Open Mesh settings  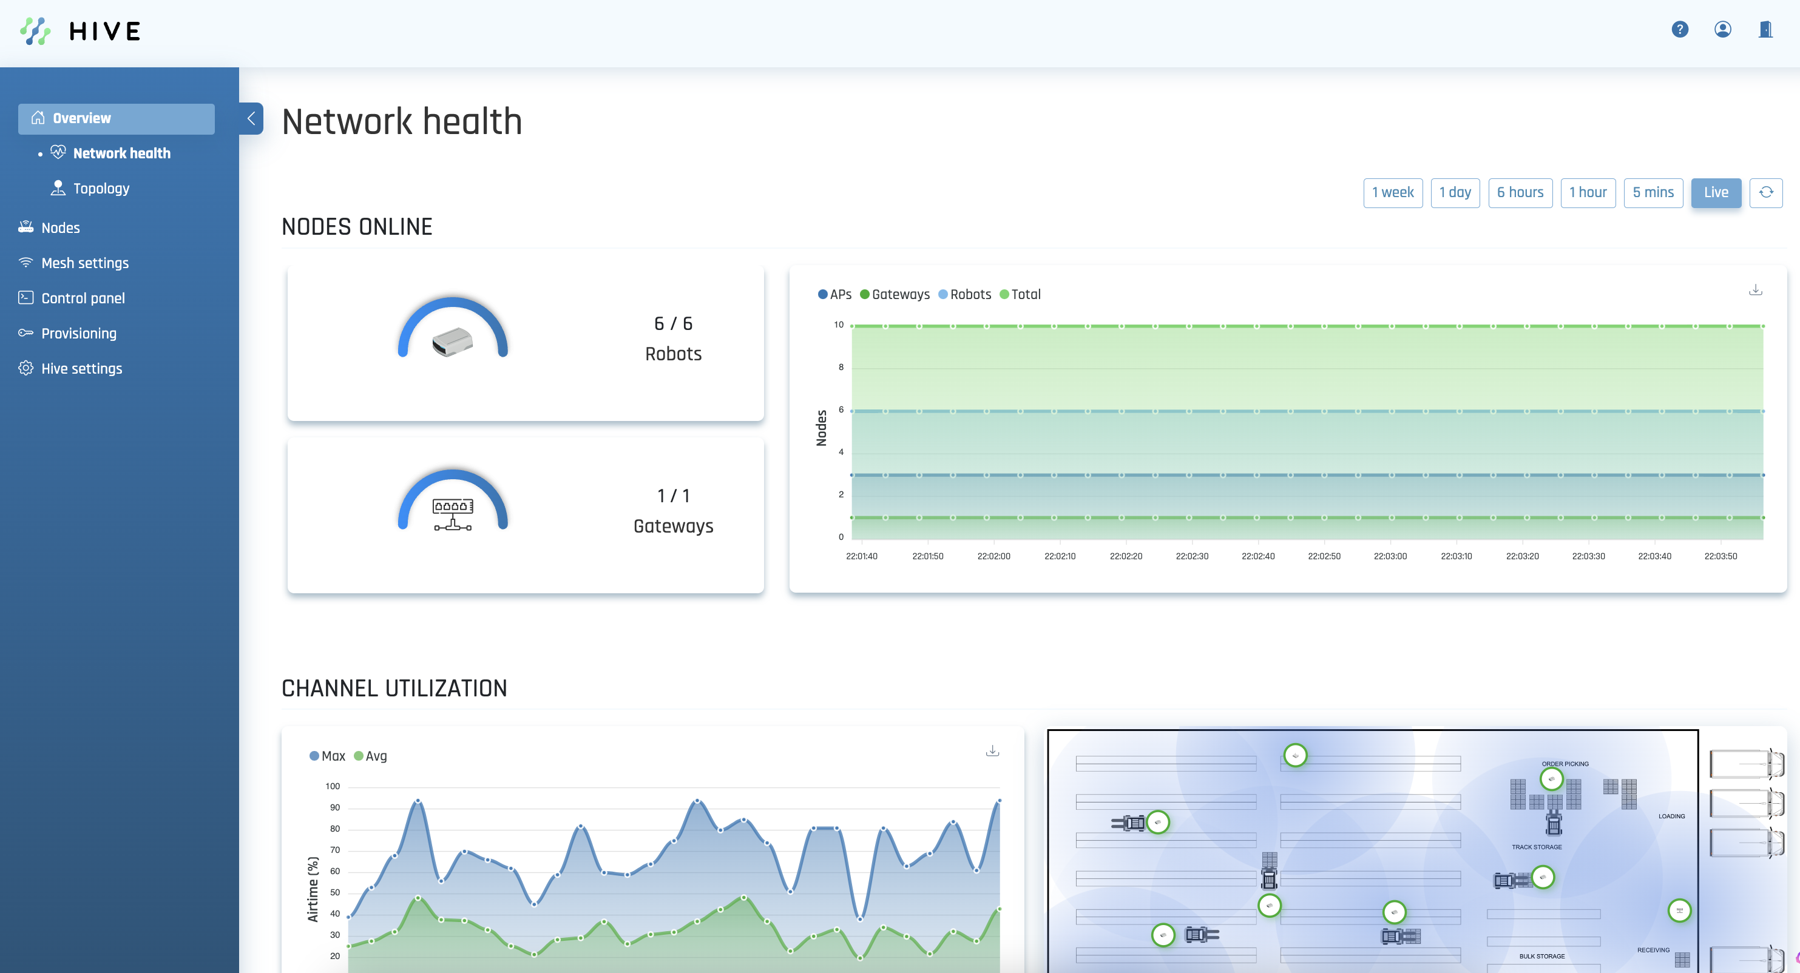[x=84, y=263]
